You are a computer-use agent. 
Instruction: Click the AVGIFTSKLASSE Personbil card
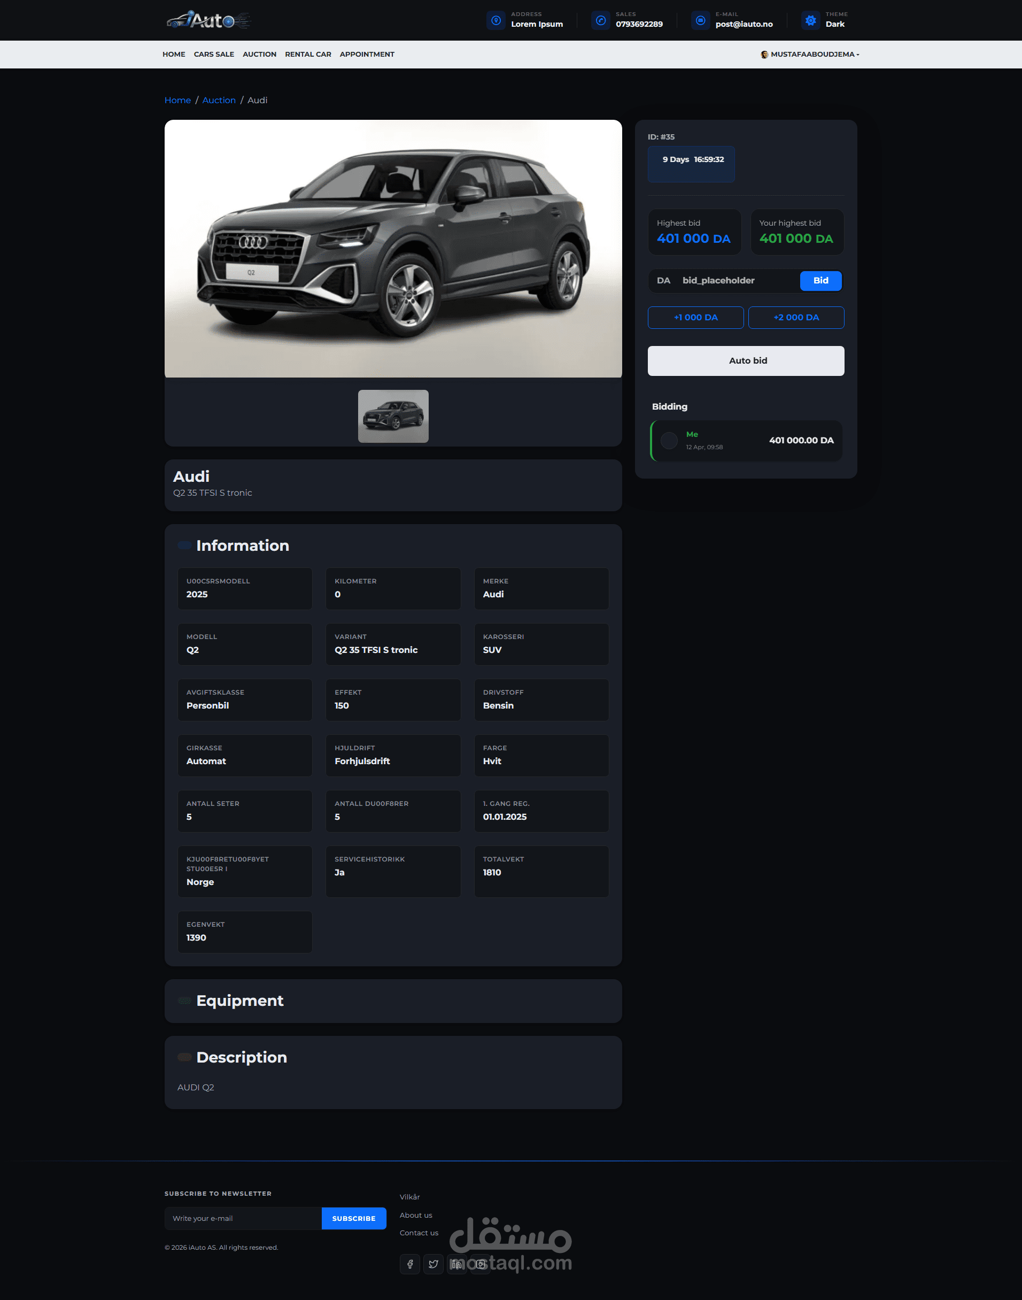pos(245,699)
